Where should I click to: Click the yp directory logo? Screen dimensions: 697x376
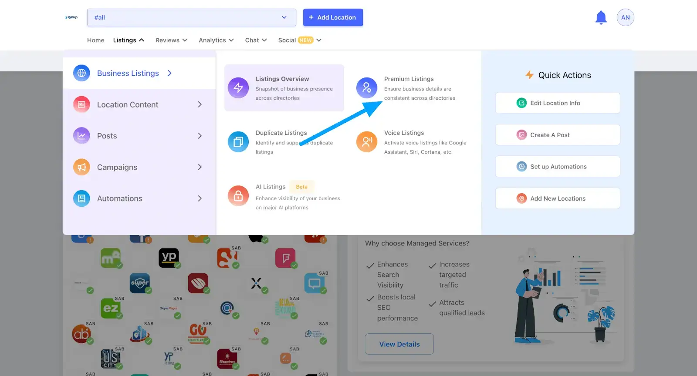pyautogui.click(x=169, y=258)
